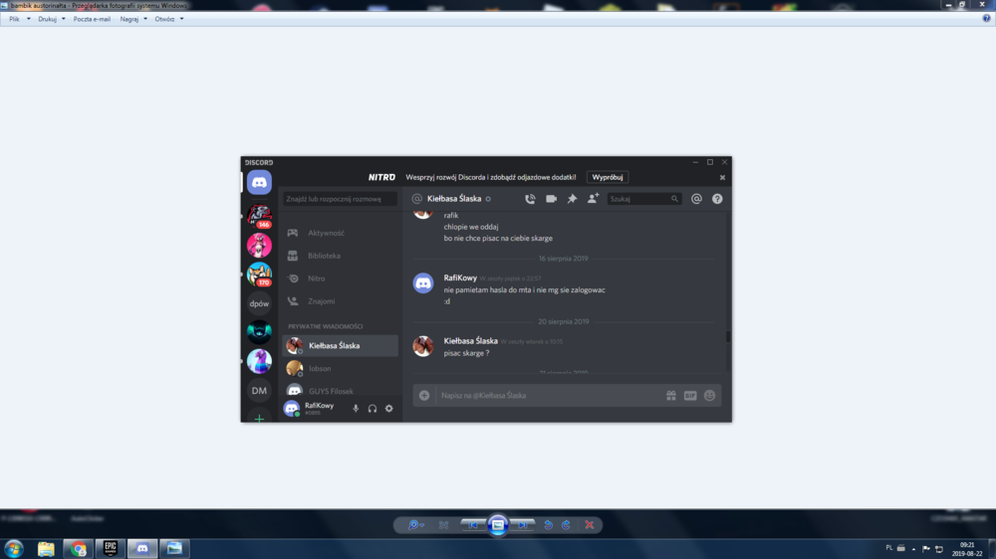The width and height of the screenshot is (996, 559).
Task: Open the Discord Home button
Action: click(x=259, y=183)
